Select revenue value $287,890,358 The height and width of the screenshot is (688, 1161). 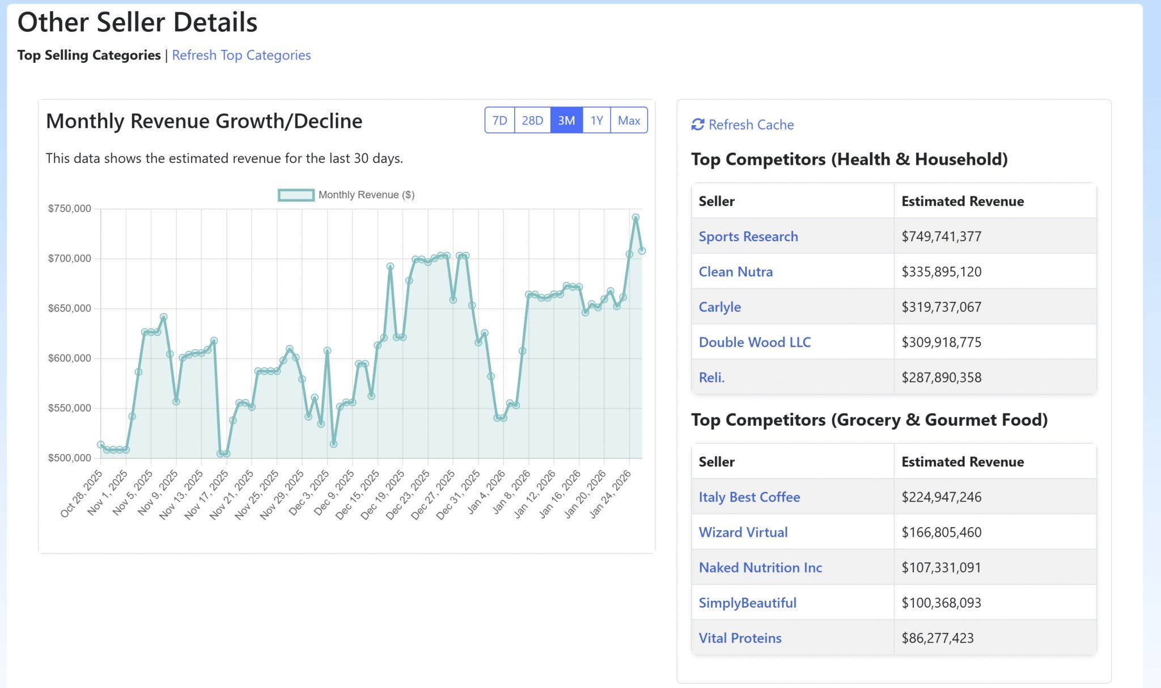pos(942,377)
